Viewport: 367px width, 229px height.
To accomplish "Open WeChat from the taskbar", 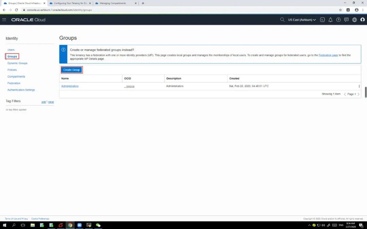I will coord(98,225).
